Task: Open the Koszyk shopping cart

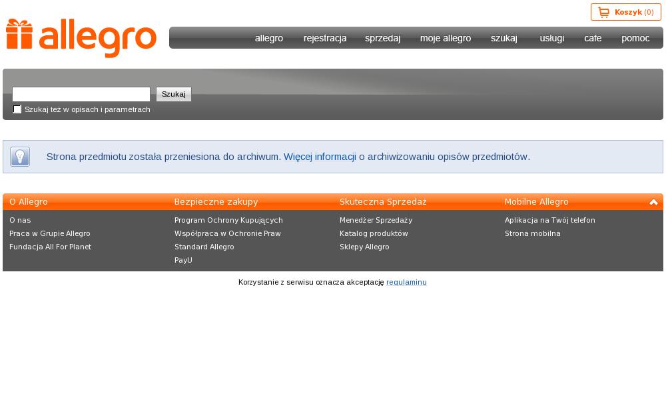Action: 625,12
